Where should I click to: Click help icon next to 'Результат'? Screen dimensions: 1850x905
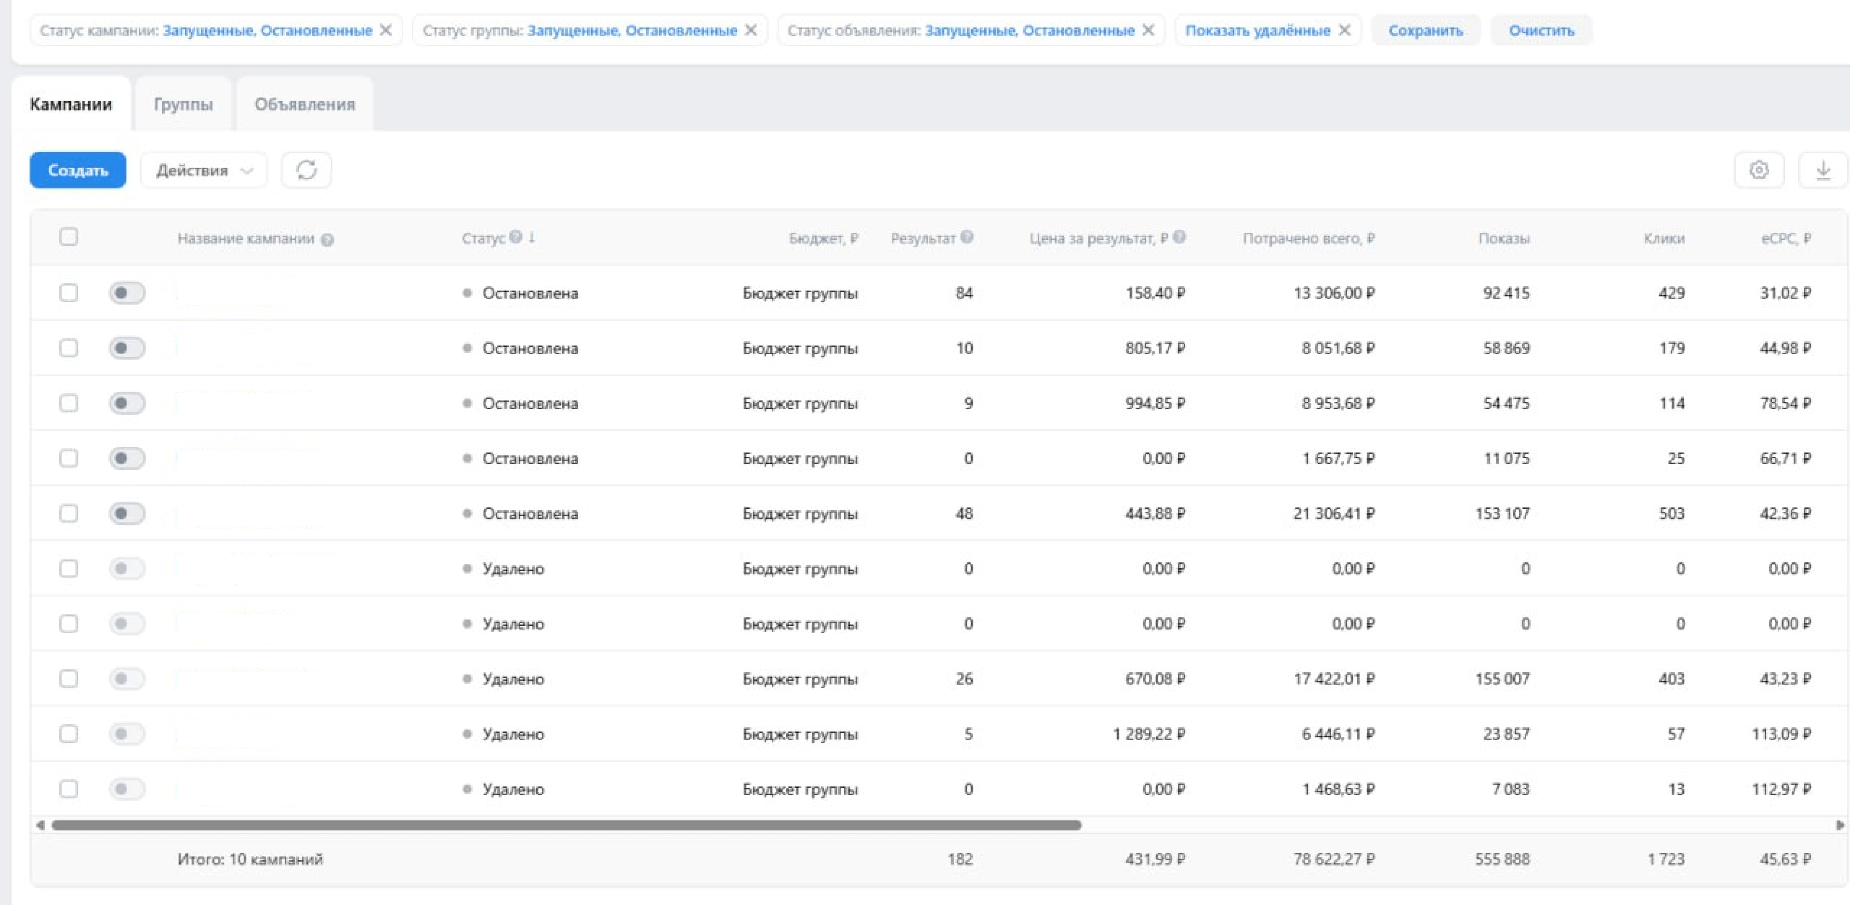coord(966,237)
